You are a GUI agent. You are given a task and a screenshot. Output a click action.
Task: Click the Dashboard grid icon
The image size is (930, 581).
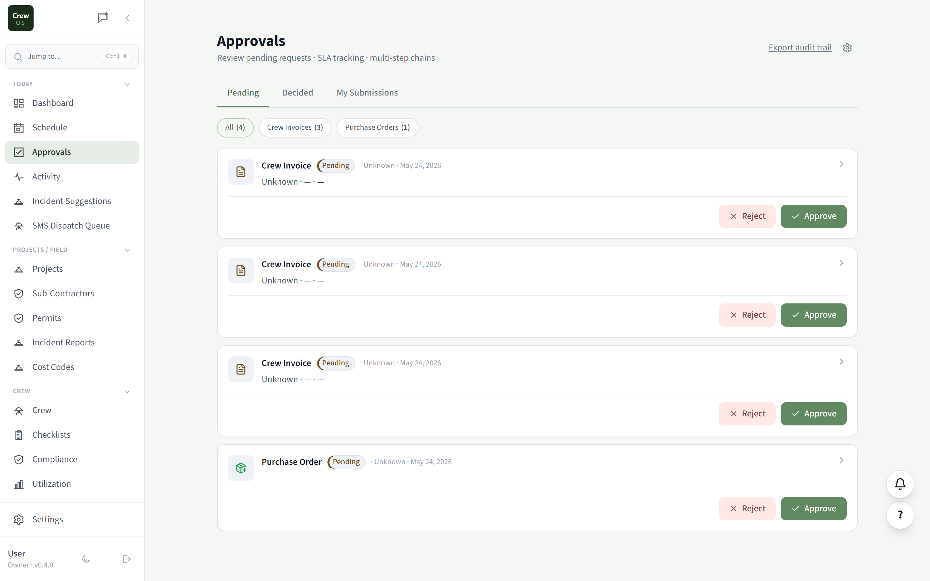click(19, 103)
